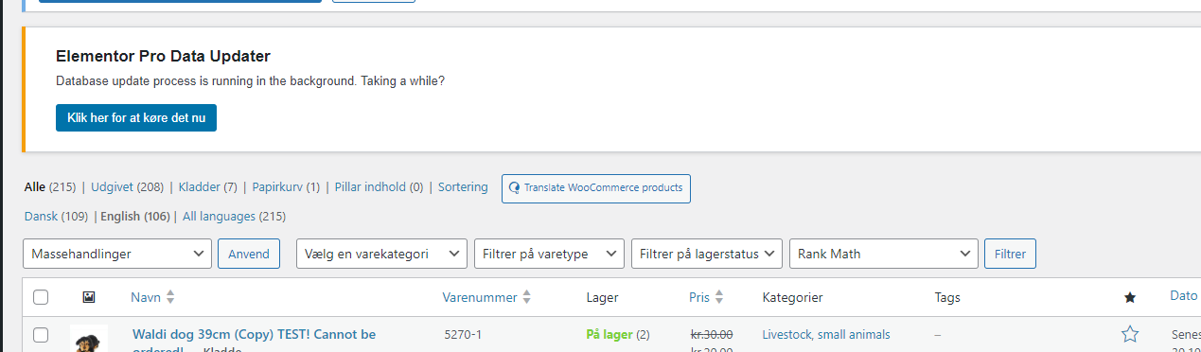
Task: Click the Filtrer button
Action: [1011, 254]
